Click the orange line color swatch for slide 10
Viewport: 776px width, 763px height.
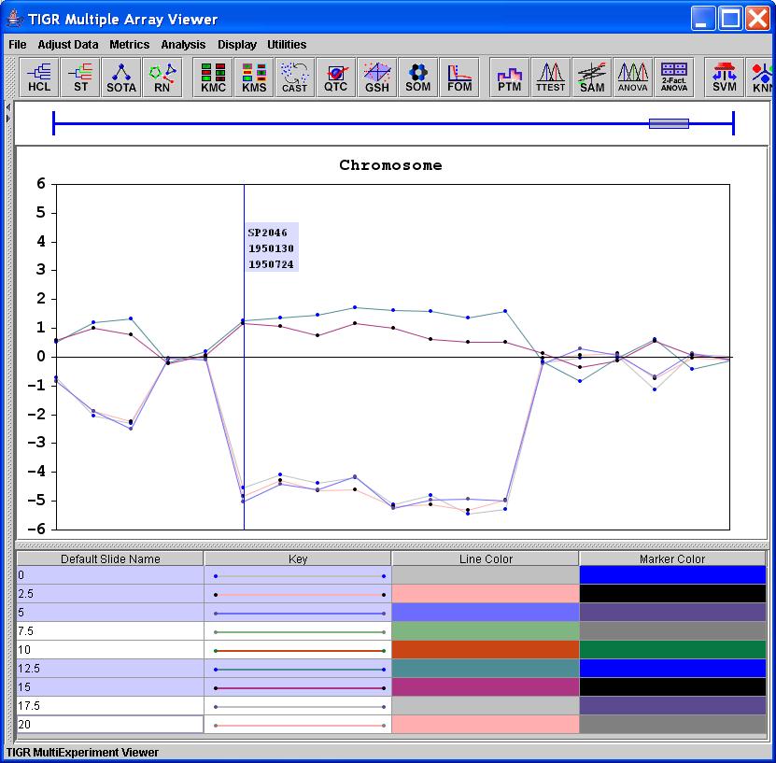485,650
